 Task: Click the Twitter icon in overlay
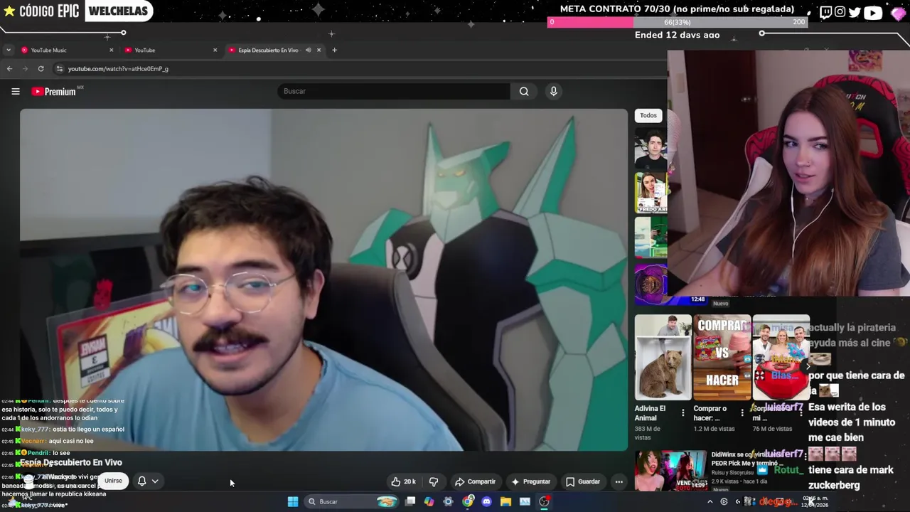pyautogui.click(x=855, y=12)
